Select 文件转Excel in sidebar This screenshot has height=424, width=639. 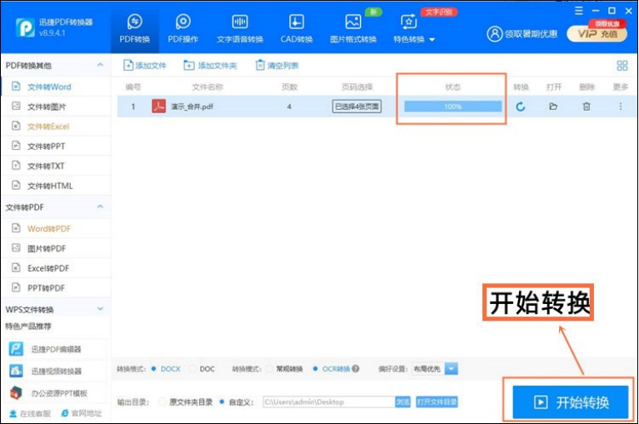pyautogui.click(x=48, y=127)
